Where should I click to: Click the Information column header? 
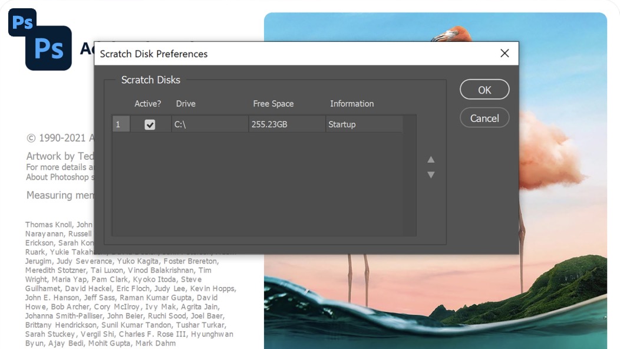tap(352, 104)
